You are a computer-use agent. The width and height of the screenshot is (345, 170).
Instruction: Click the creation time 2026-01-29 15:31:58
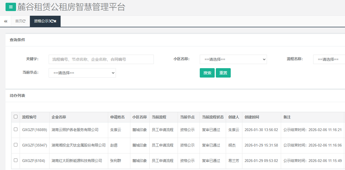pos(261,145)
